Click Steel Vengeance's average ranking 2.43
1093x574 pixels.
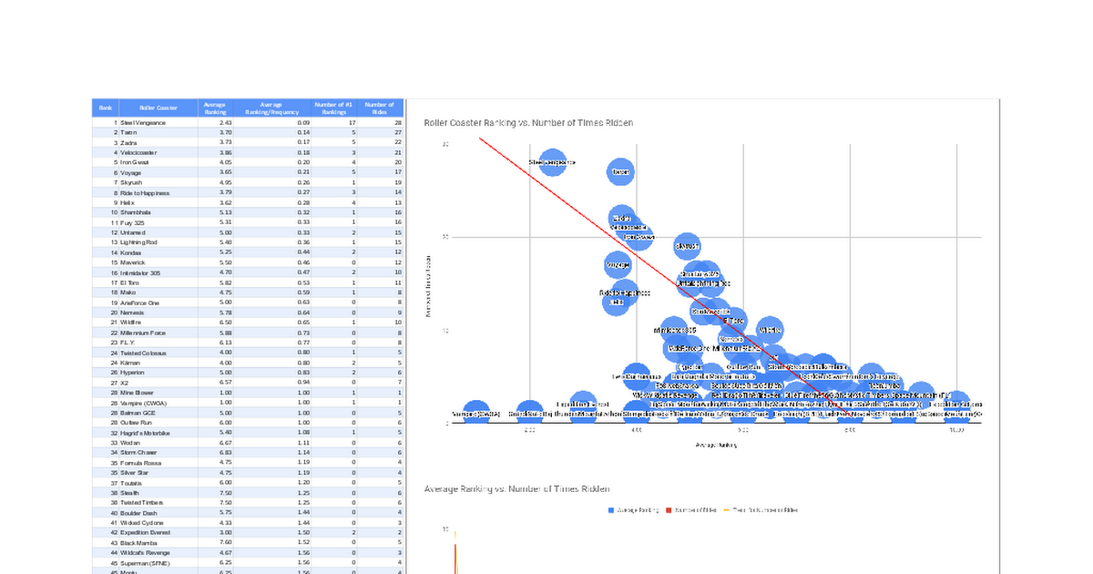point(215,122)
